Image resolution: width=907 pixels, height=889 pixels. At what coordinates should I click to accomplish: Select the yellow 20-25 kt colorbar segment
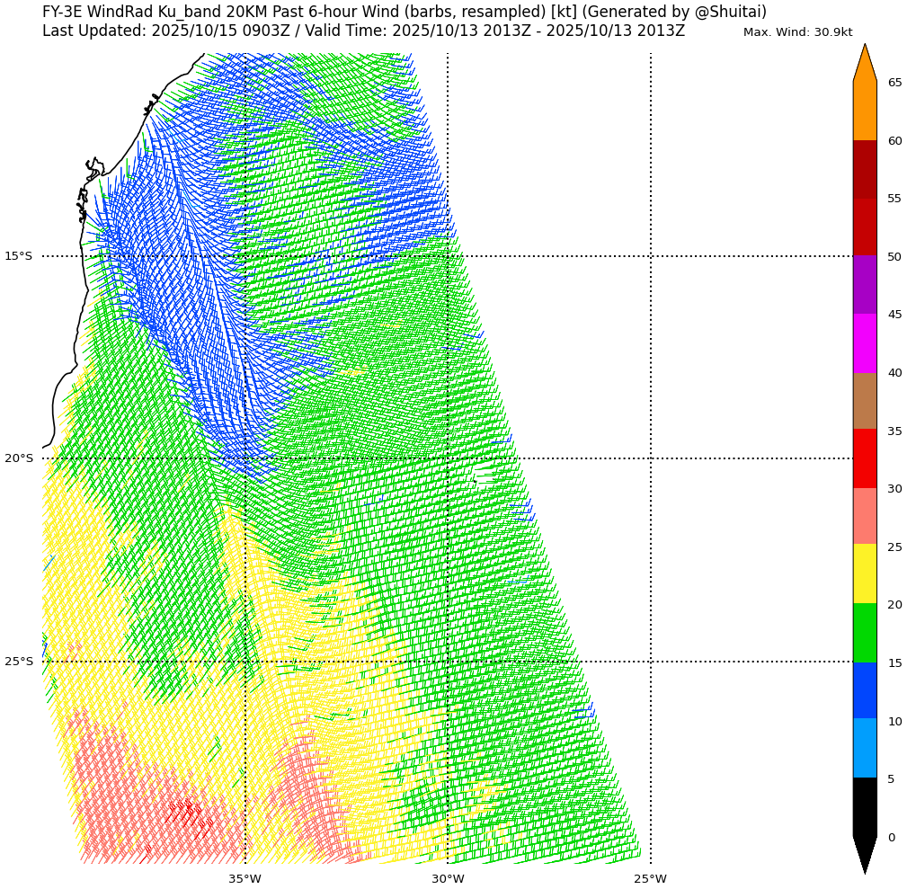coord(864,573)
